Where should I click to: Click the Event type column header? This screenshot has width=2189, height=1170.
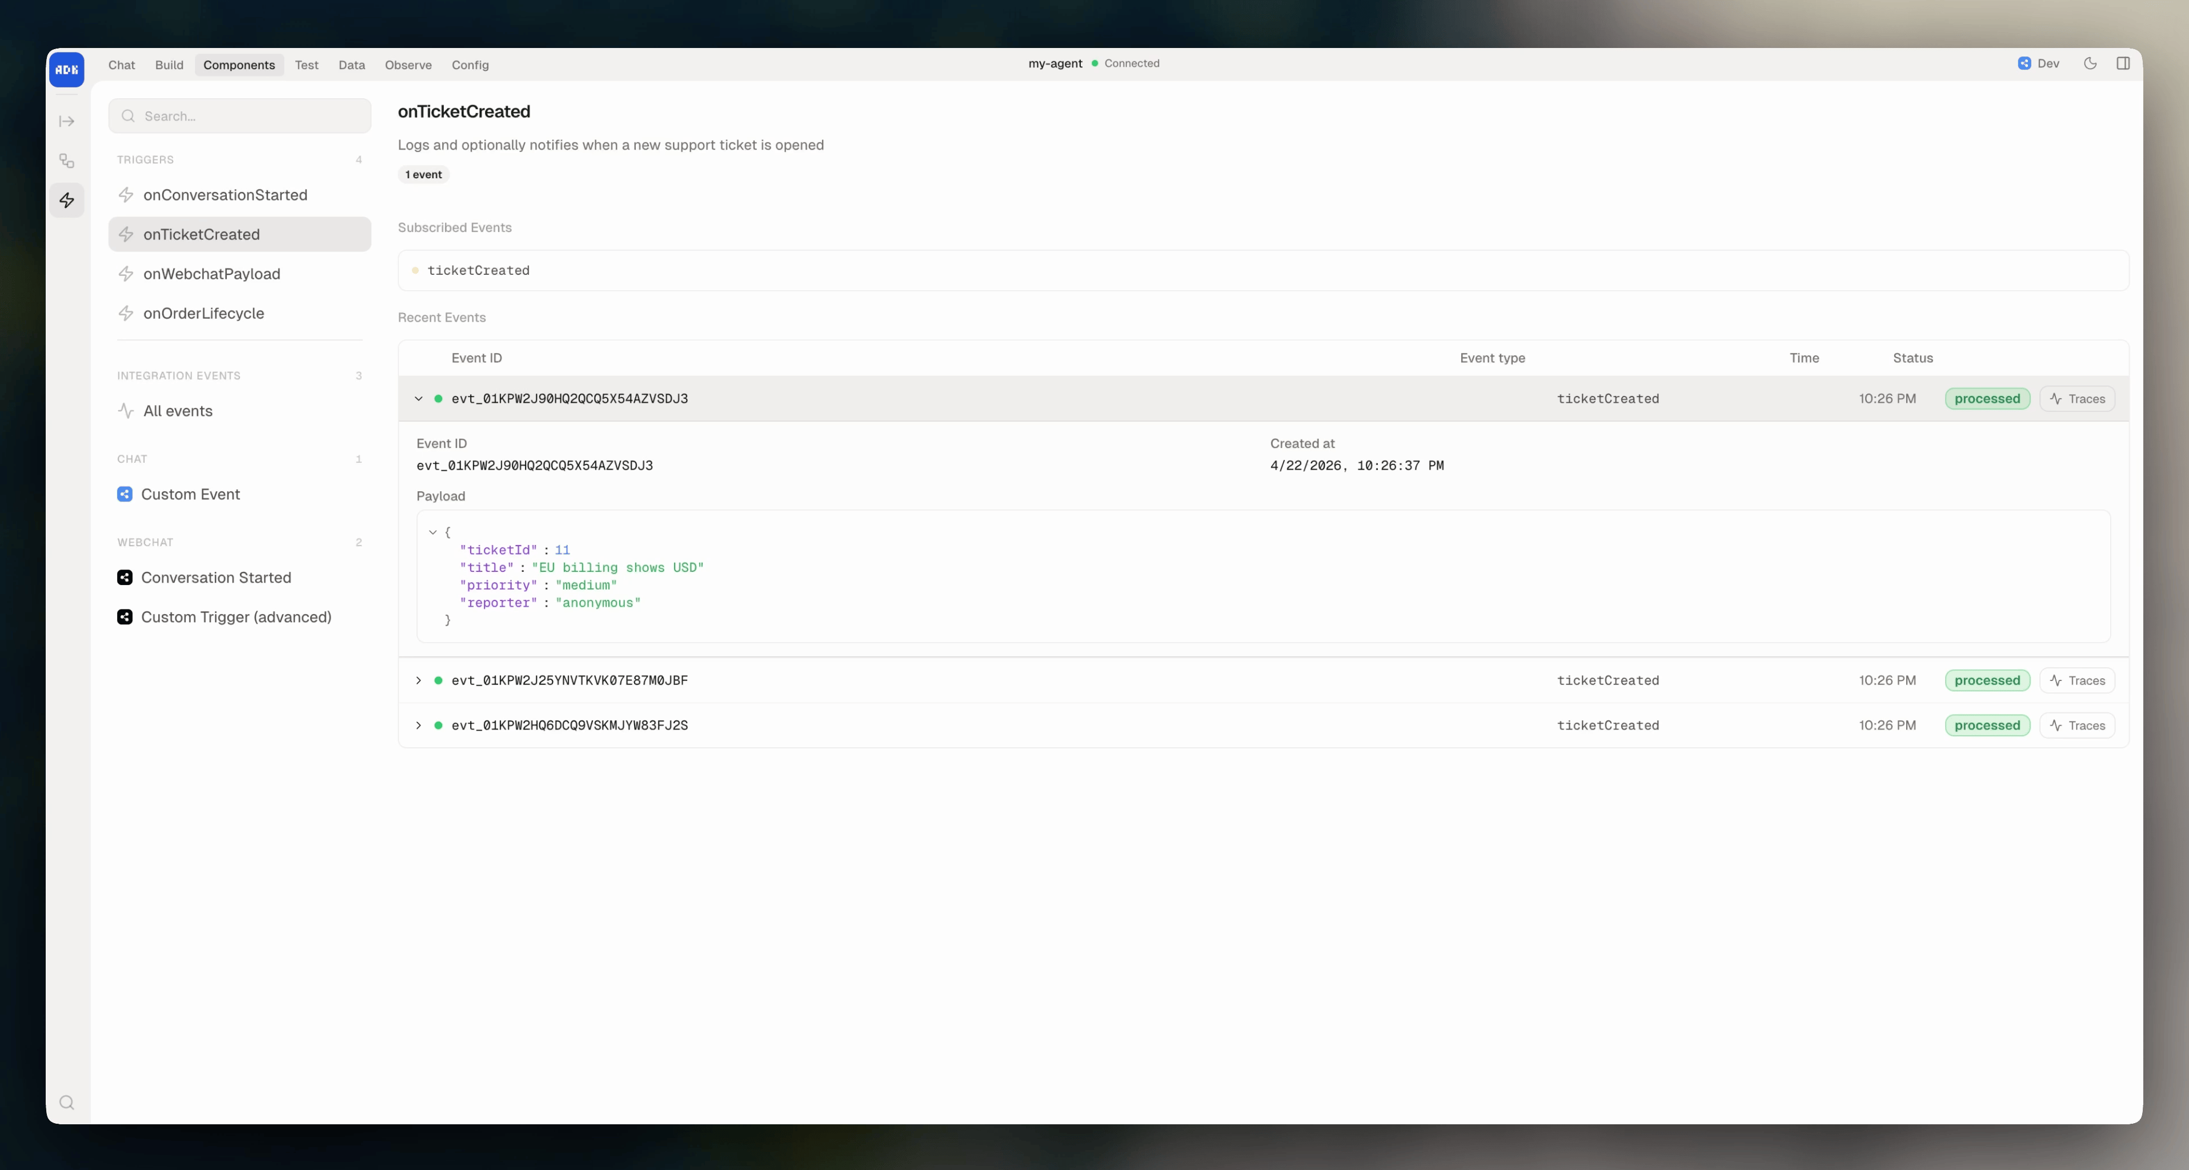pyautogui.click(x=1492, y=358)
